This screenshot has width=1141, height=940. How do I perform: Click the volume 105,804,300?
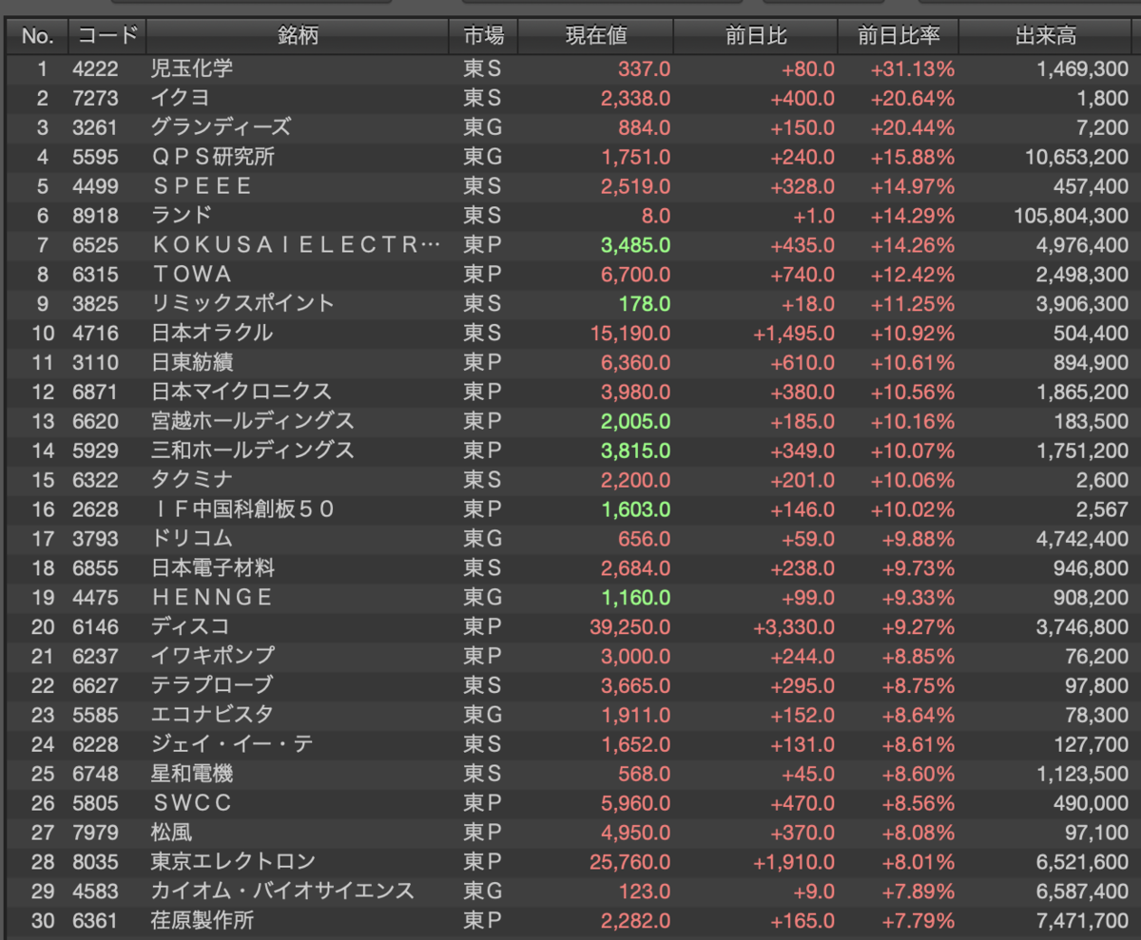(1071, 216)
